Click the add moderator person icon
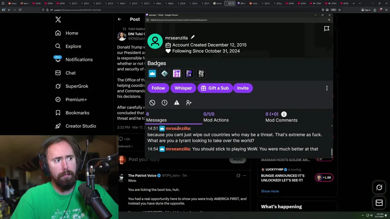 pyautogui.click(x=189, y=103)
